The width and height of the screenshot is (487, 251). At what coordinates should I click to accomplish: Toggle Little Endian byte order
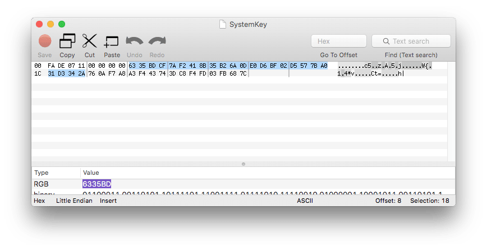point(74,201)
